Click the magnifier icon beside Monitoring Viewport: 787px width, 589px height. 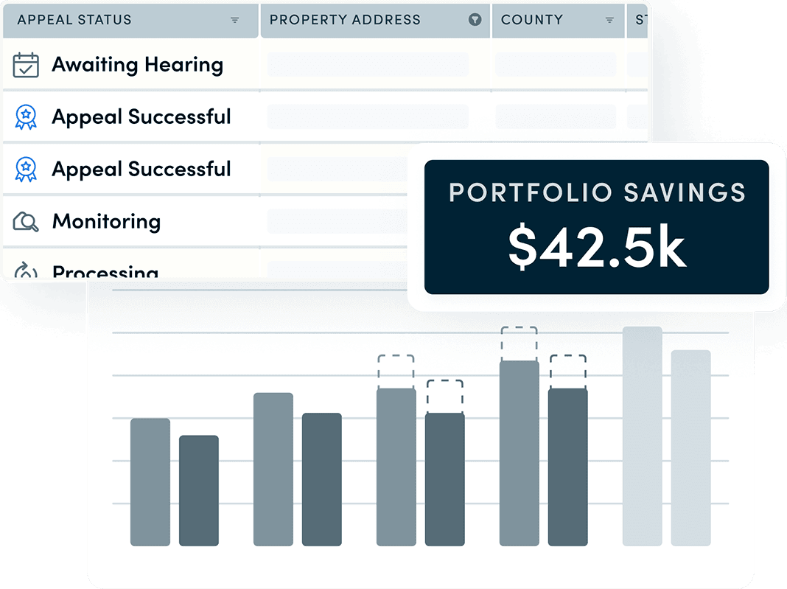(x=26, y=221)
